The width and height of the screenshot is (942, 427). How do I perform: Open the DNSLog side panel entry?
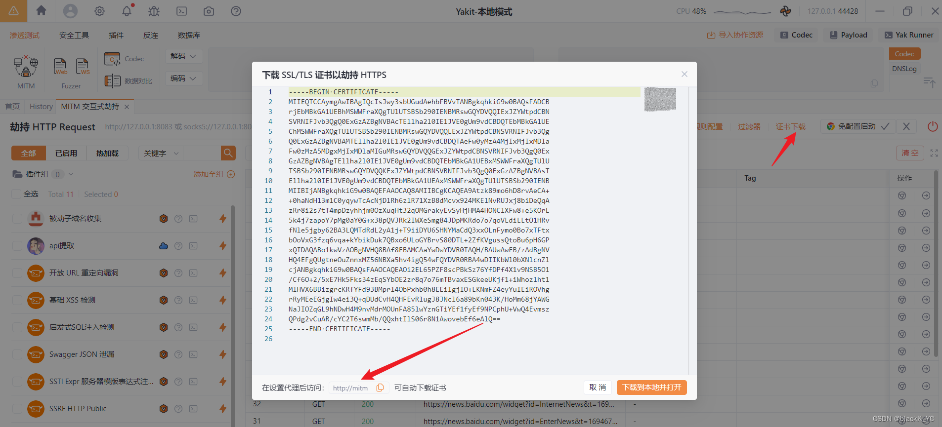pyautogui.click(x=904, y=69)
